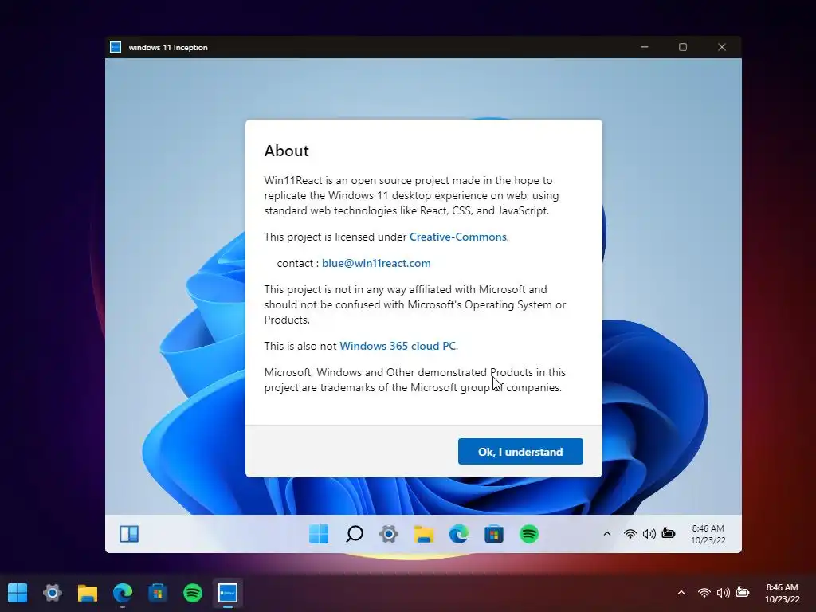Click the blue@win11react.com contact link
The height and width of the screenshot is (612, 816).
376,263
